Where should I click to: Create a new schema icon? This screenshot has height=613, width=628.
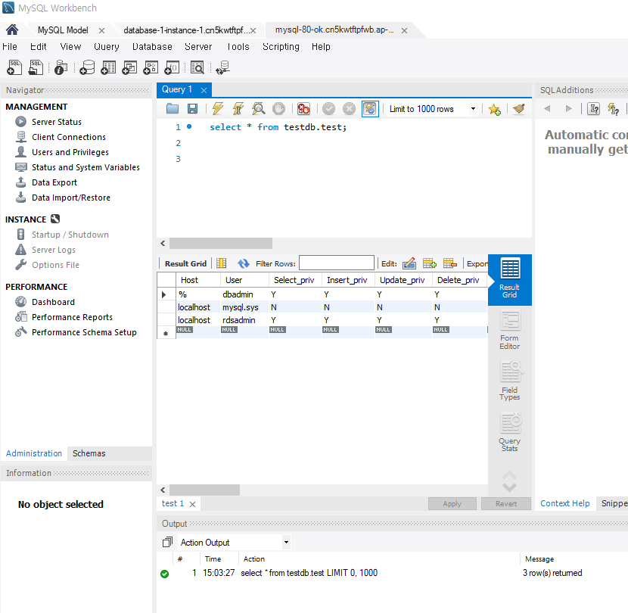point(87,67)
